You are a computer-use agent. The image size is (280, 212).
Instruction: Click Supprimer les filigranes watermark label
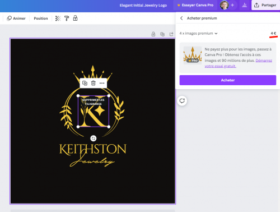(x=93, y=102)
